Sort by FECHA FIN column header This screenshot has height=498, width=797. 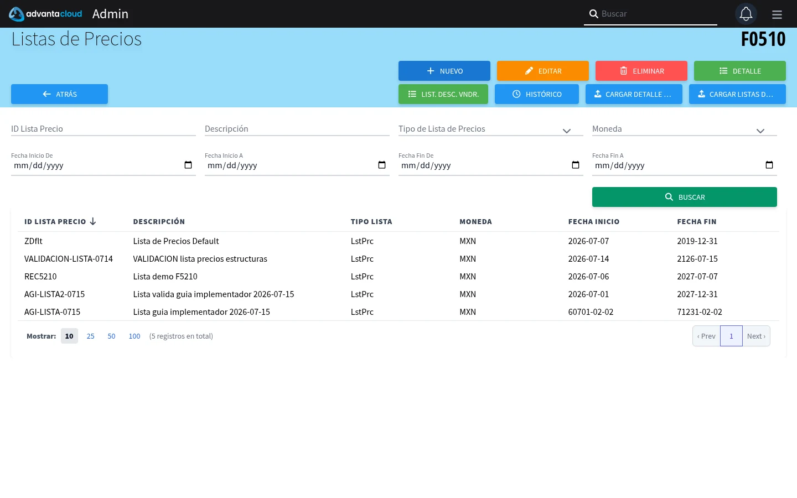(x=697, y=221)
